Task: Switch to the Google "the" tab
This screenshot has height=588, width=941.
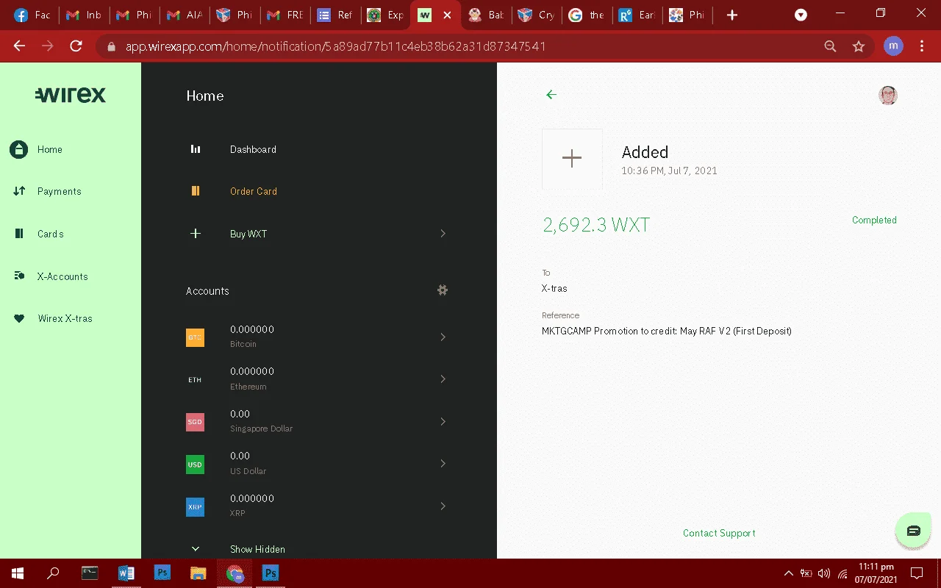Action: pyautogui.click(x=586, y=15)
